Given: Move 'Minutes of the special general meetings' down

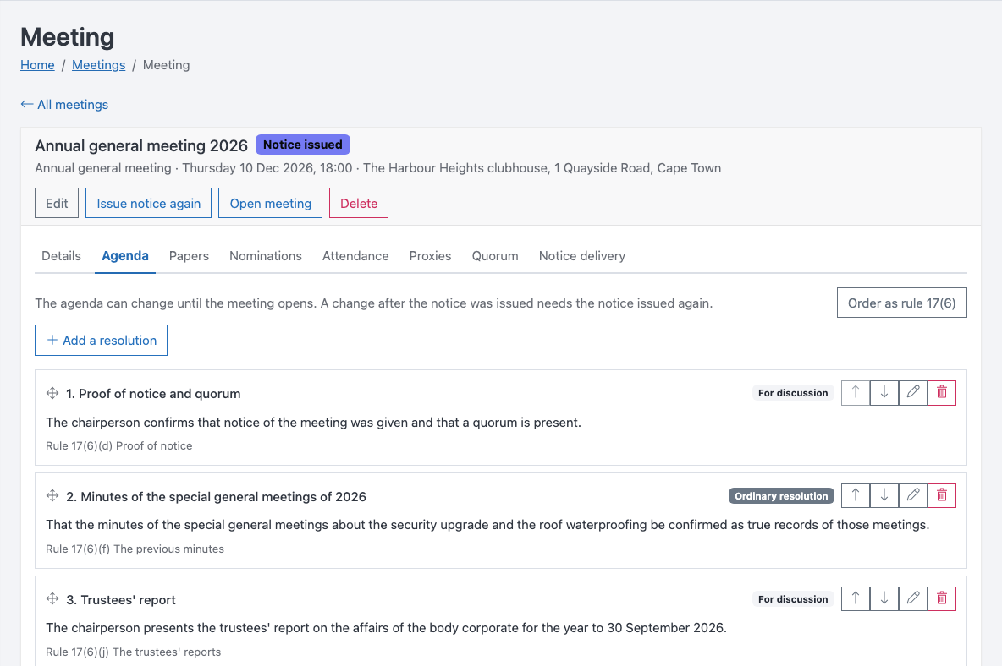Looking at the screenshot, I should pyautogui.click(x=884, y=495).
